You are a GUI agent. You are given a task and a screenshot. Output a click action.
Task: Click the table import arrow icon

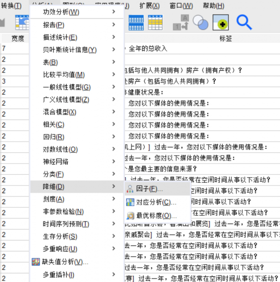click(x=22, y=23)
